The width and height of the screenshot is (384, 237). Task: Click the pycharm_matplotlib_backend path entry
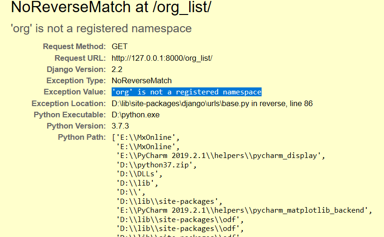(244, 210)
